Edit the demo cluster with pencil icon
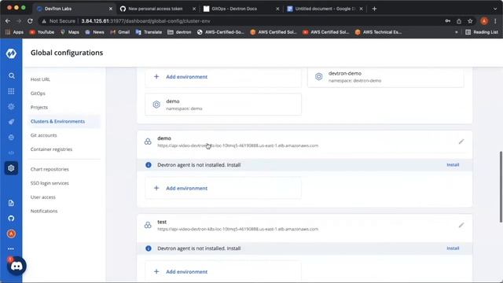The width and height of the screenshot is (503, 283). click(461, 141)
